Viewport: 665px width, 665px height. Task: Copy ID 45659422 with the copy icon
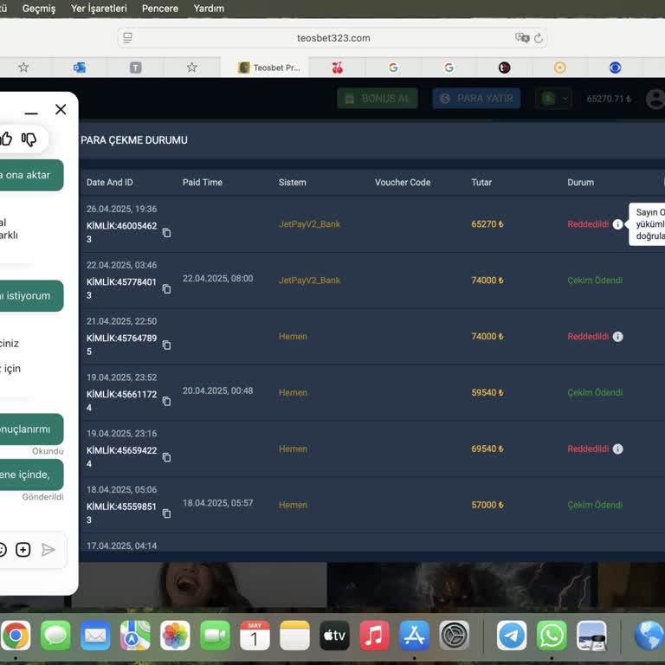[x=166, y=457]
